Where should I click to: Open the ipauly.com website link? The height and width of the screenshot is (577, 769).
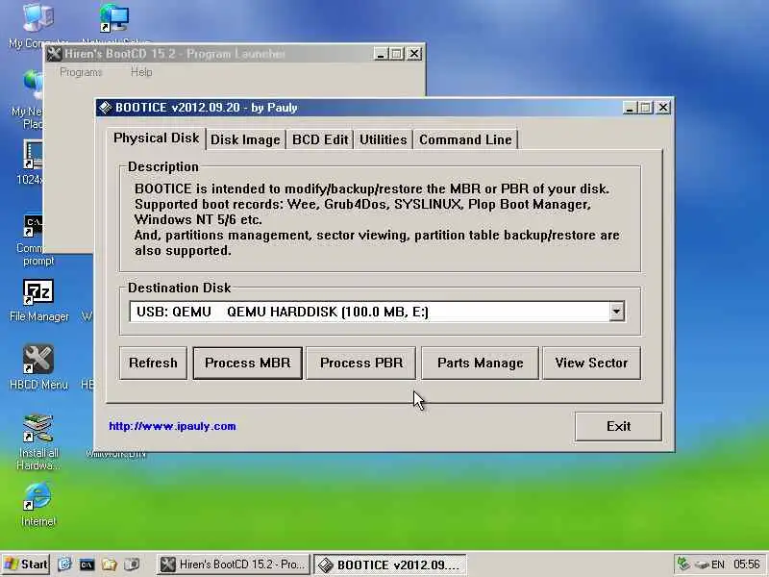[x=172, y=426]
